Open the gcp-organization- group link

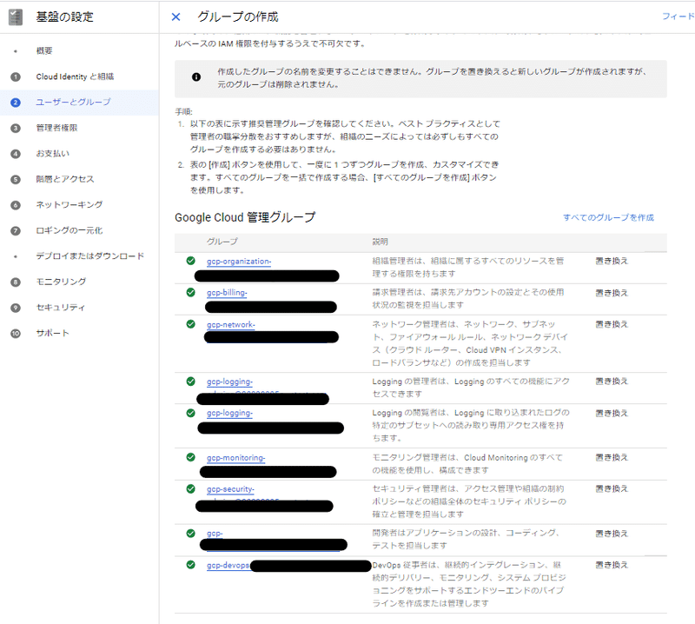tap(239, 262)
